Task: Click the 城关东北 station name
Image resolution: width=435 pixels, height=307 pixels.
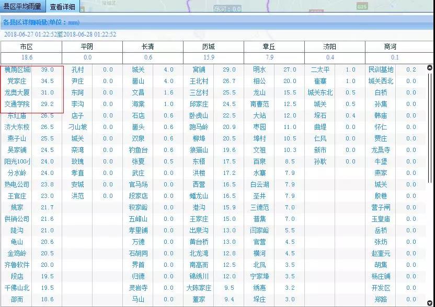Action: click(320, 92)
